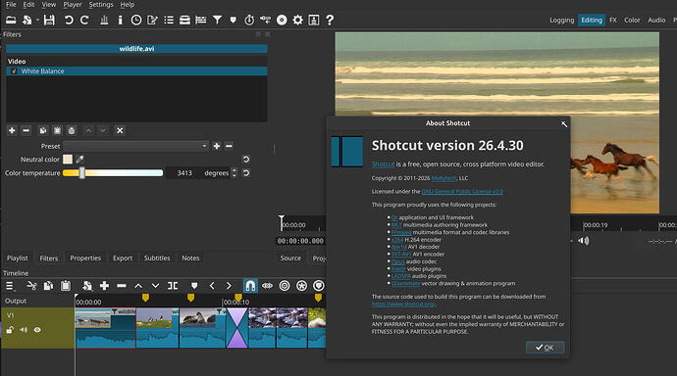Click the Open Other icon with plus sign
Viewport: 677px width, 376px height.
click(x=26, y=20)
